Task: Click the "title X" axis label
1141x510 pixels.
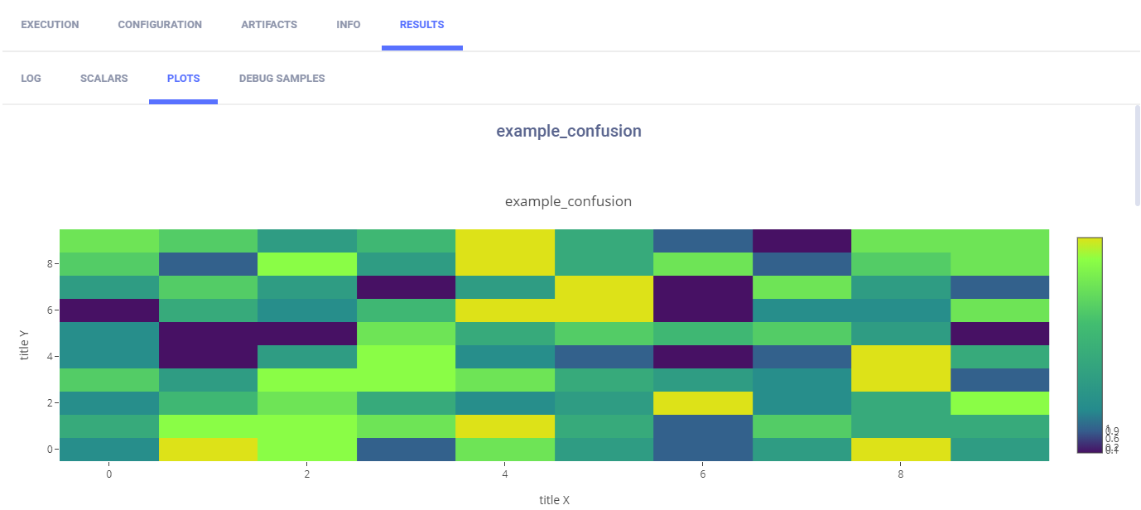Action: (554, 500)
